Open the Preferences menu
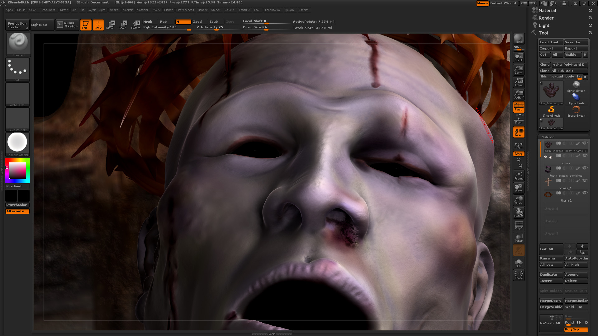 pyautogui.click(x=185, y=10)
